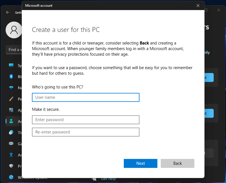Open the Windows Update sidebar icon
The width and height of the screenshot is (226, 183).
(x=11, y=177)
